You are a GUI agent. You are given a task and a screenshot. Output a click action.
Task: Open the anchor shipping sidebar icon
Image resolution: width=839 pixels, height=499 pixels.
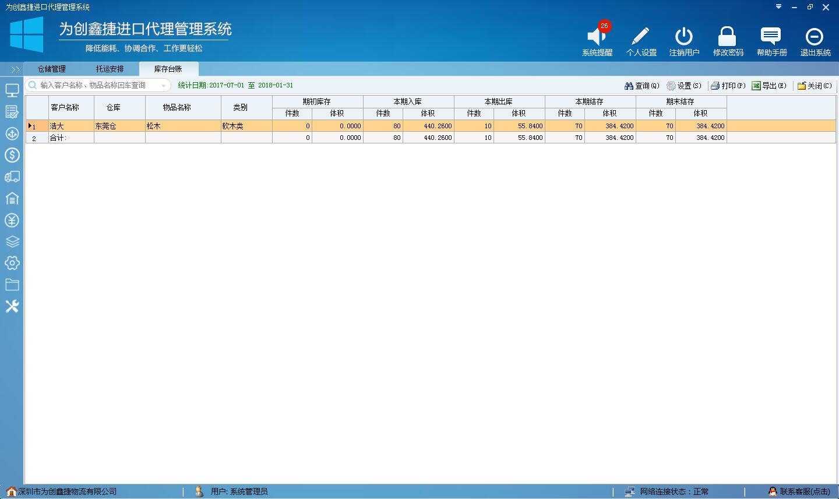coord(12,133)
